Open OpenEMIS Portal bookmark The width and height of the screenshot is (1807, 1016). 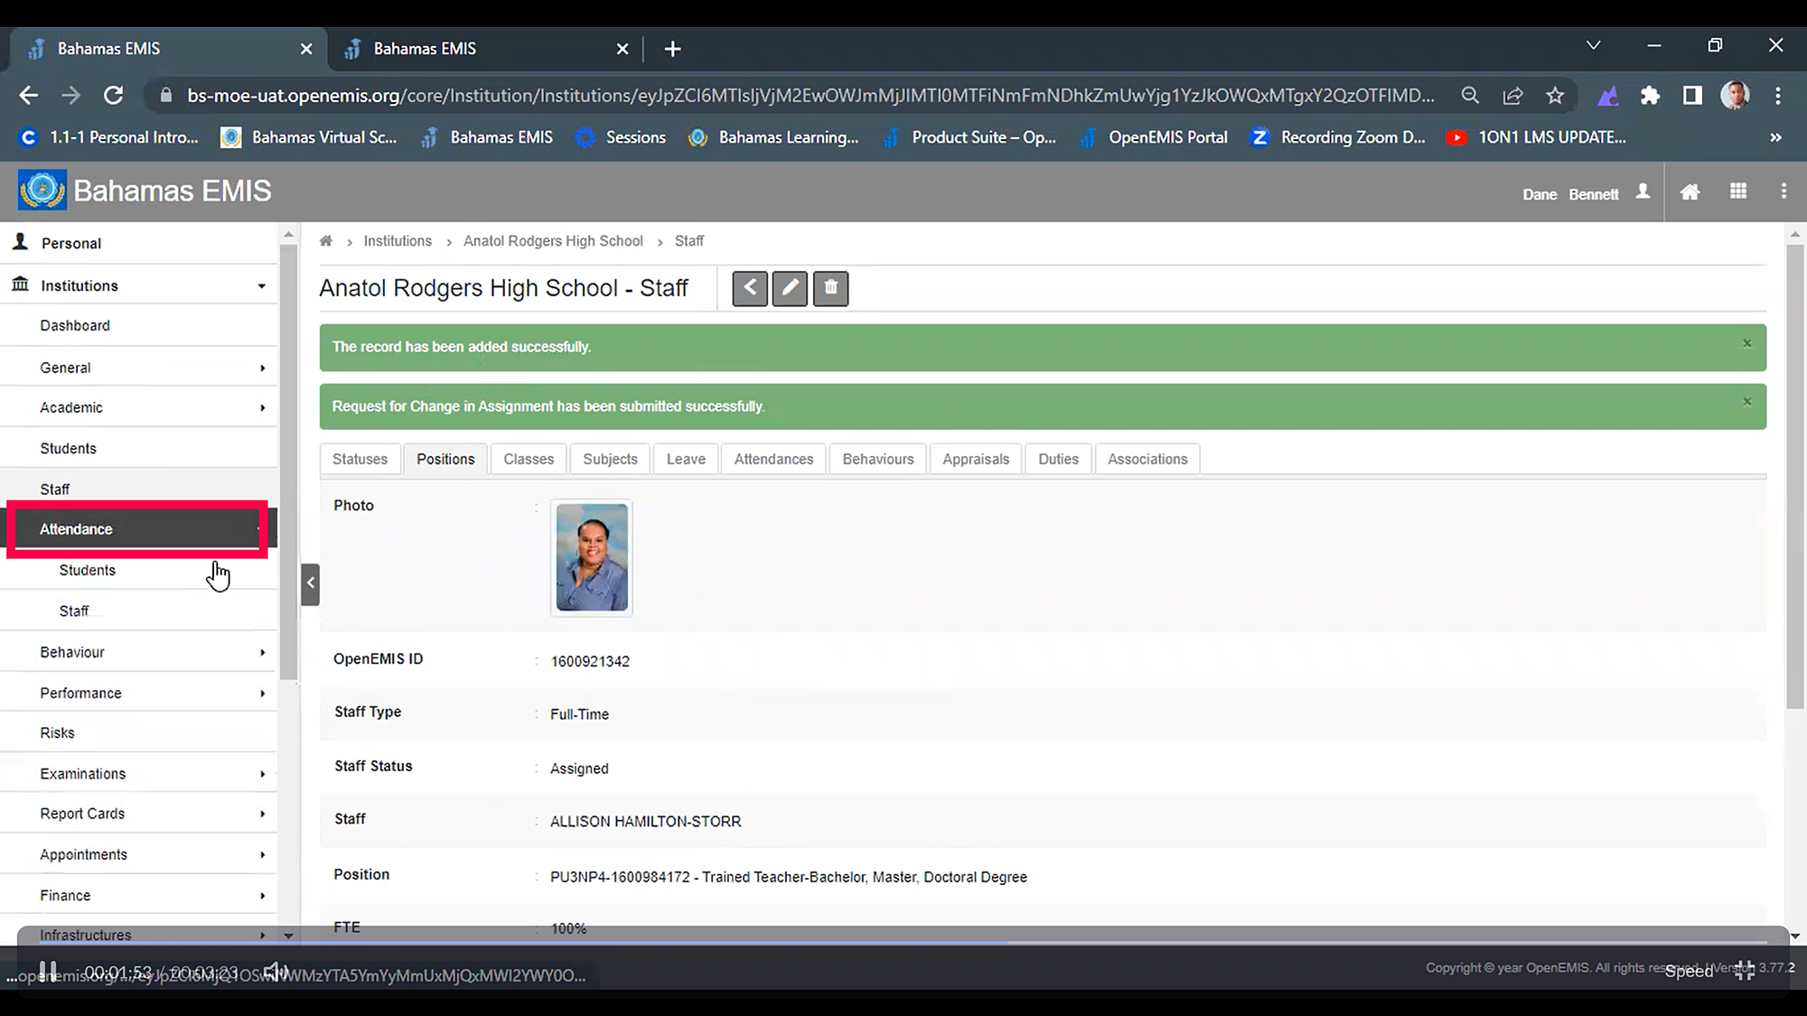point(1155,137)
